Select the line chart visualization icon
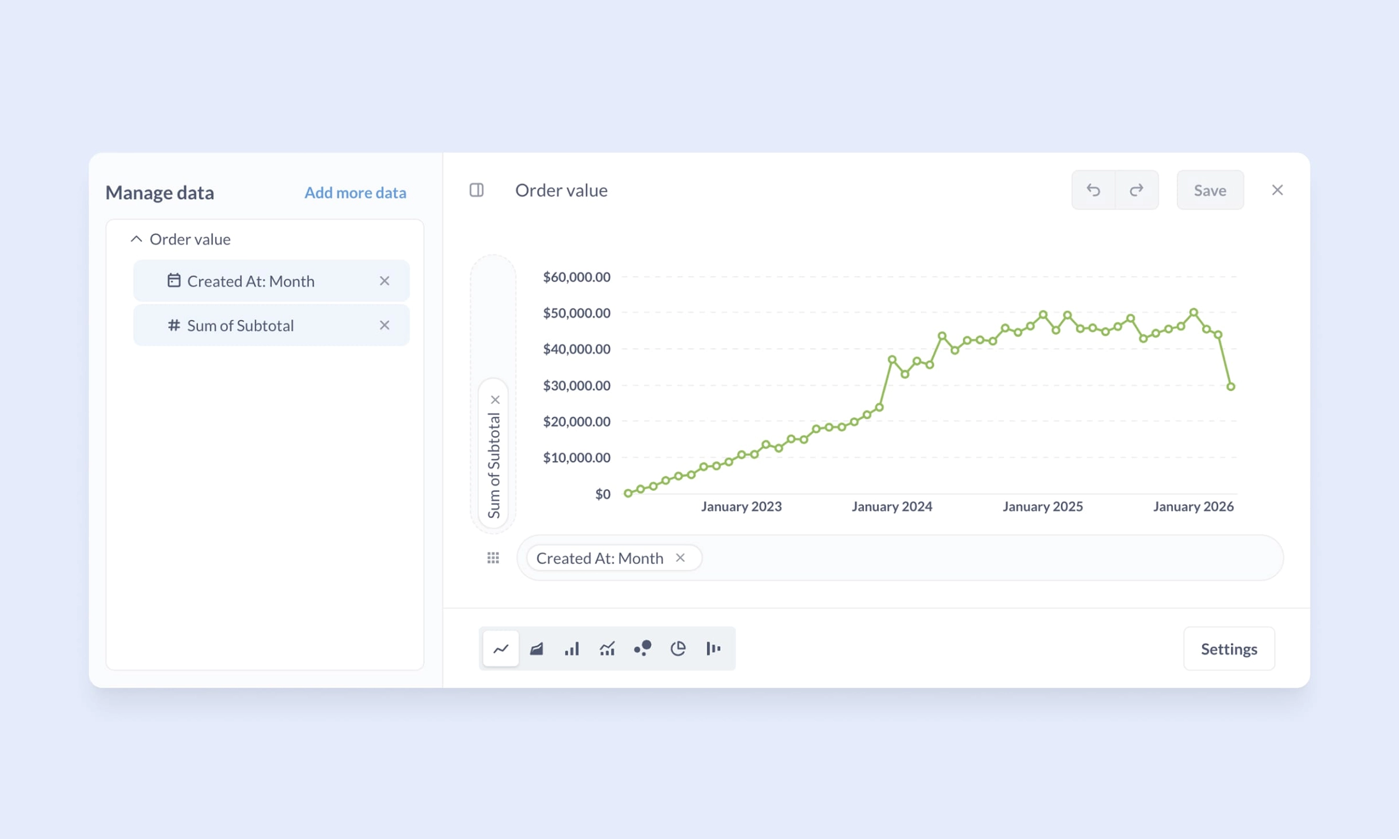The image size is (1399, 839). (x=501, y=649)
